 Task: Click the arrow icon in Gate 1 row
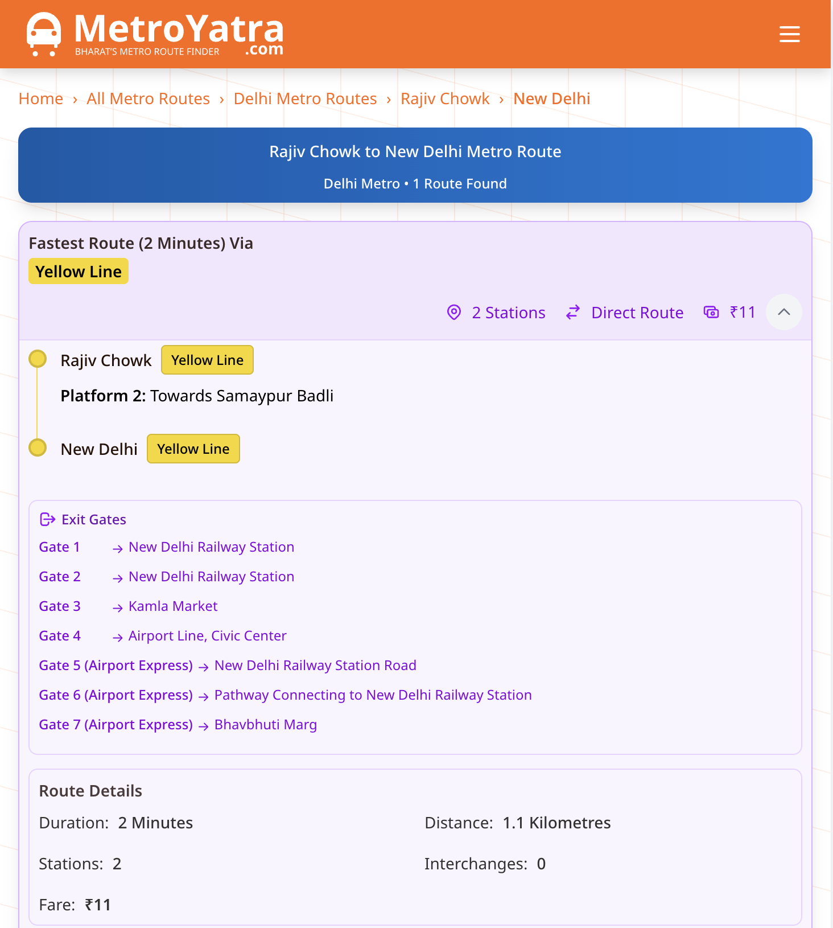point(118,549)
